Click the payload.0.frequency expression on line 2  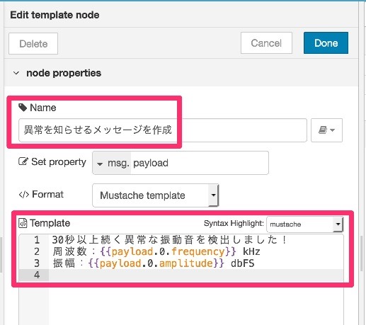[168, 251]
